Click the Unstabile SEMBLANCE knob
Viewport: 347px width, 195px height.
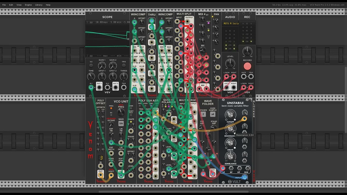pyautogui.click(x=230, y=156)
